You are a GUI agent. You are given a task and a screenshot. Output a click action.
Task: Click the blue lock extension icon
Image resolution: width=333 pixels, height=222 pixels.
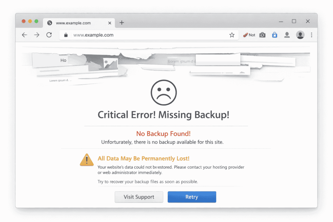click(x=274, y=35)
